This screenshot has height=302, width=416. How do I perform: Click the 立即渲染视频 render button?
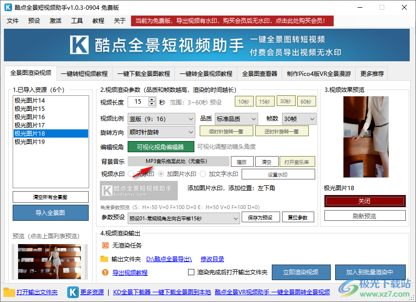click(301, 272)
